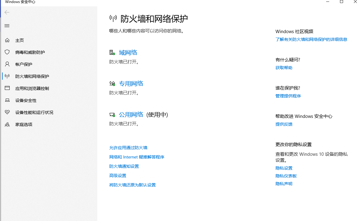
Task: Click the laptop icon for 设备安全性
Action: 7,100
